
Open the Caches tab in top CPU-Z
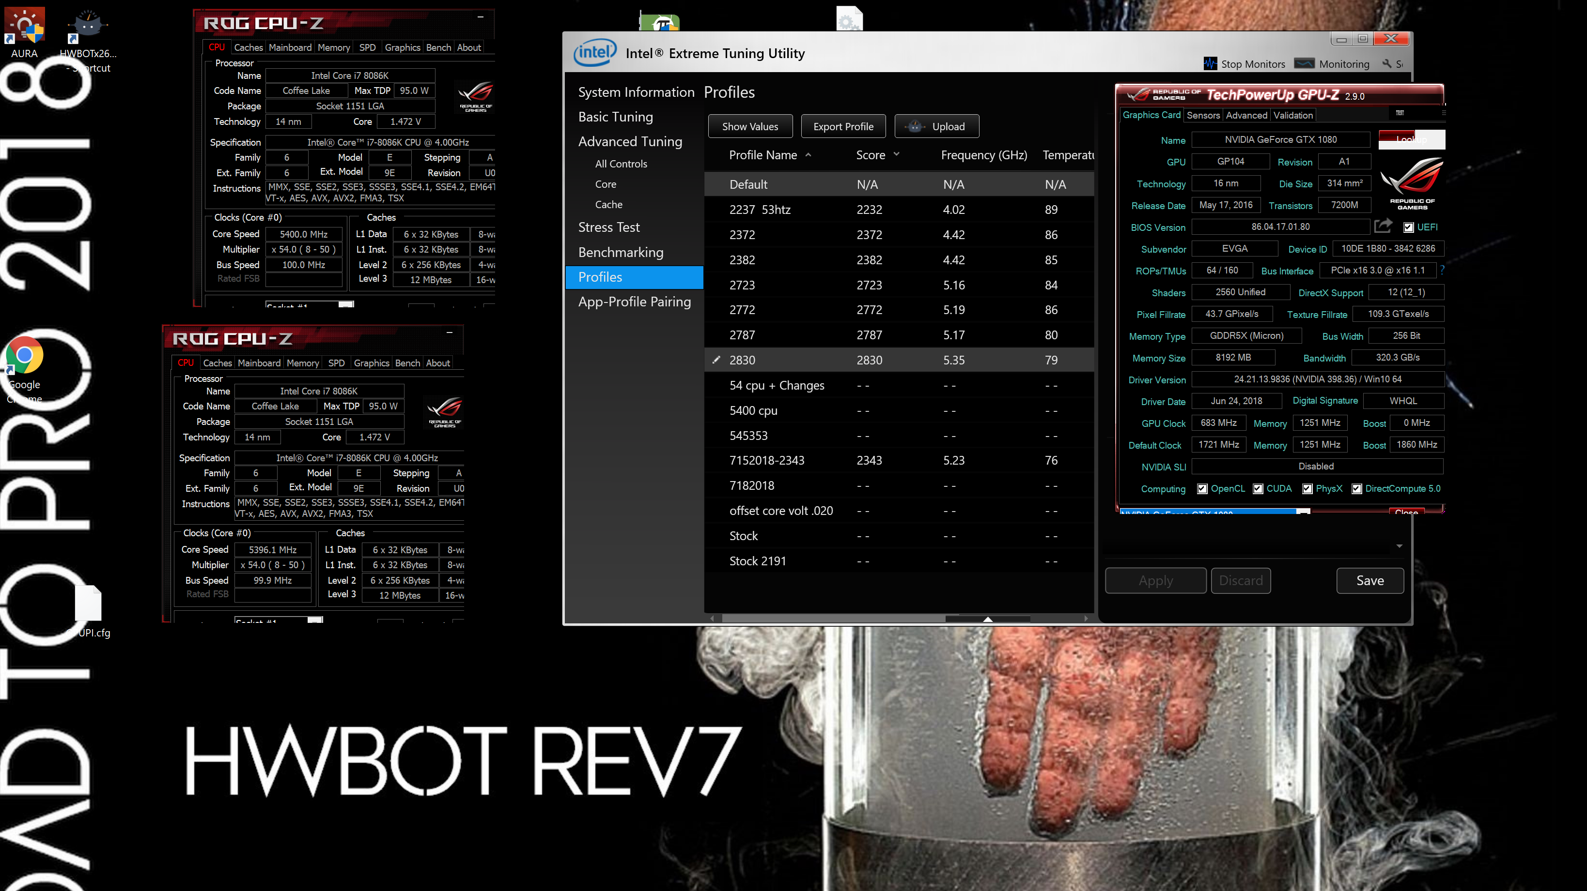click(249, 47)
